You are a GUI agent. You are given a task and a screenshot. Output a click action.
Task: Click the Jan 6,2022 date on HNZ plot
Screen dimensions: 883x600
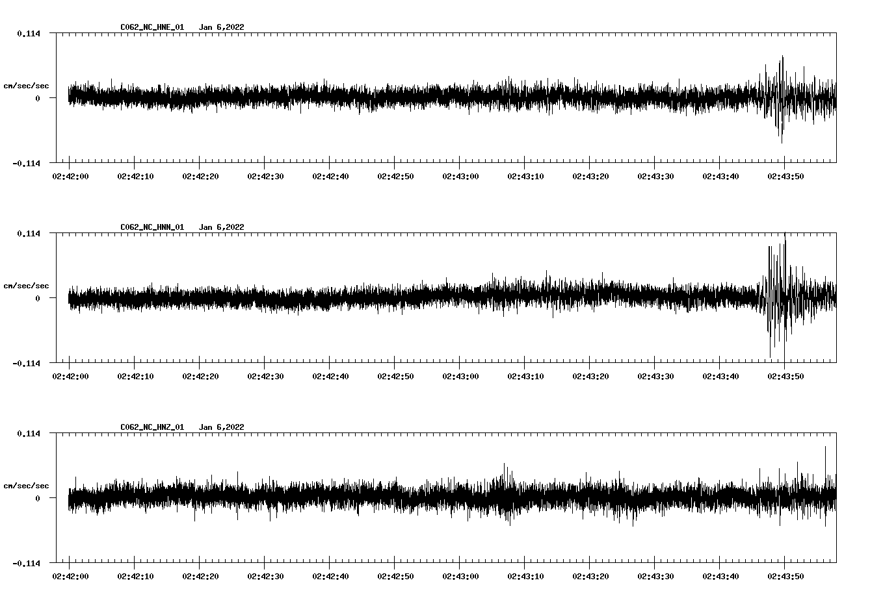(x=222, y=427)
